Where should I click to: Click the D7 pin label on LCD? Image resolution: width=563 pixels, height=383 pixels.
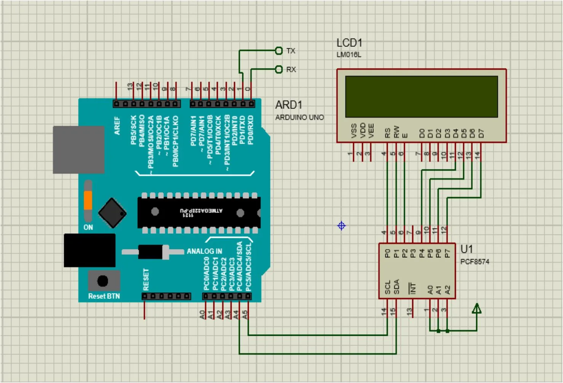(481, 133)
